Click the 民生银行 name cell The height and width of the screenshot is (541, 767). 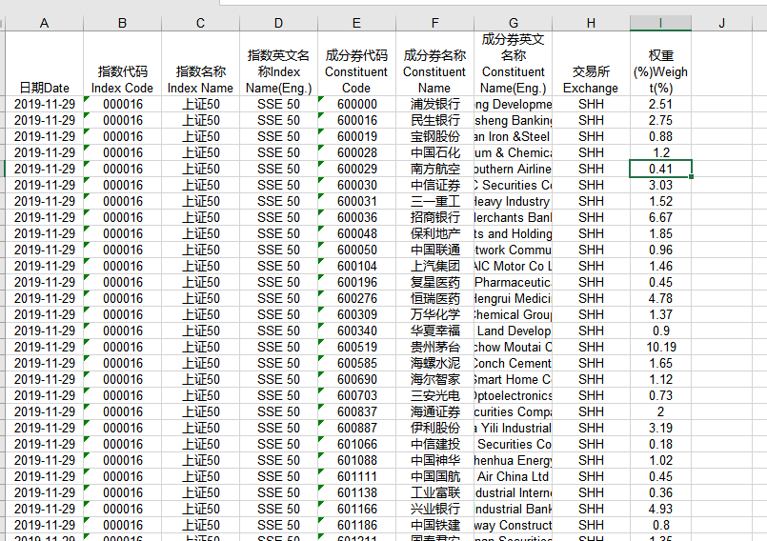(434, 120)
